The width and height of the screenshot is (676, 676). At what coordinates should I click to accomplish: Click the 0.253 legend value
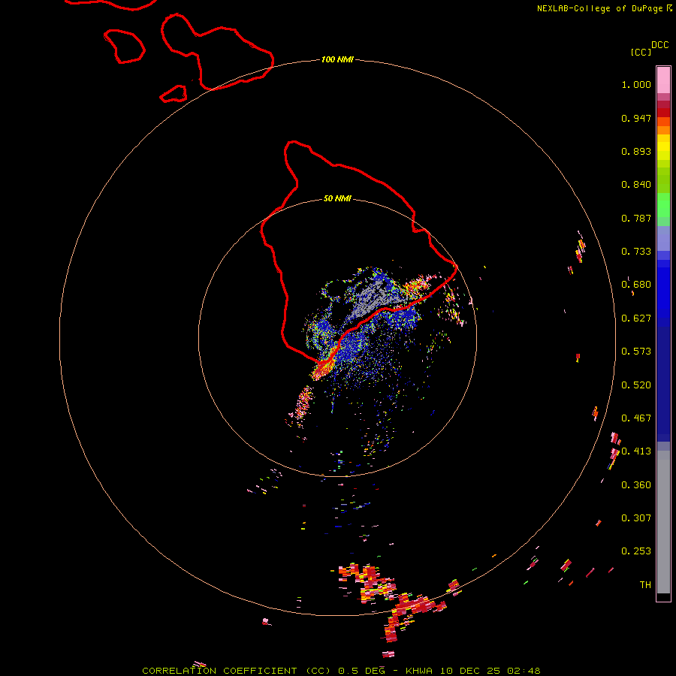636,551
